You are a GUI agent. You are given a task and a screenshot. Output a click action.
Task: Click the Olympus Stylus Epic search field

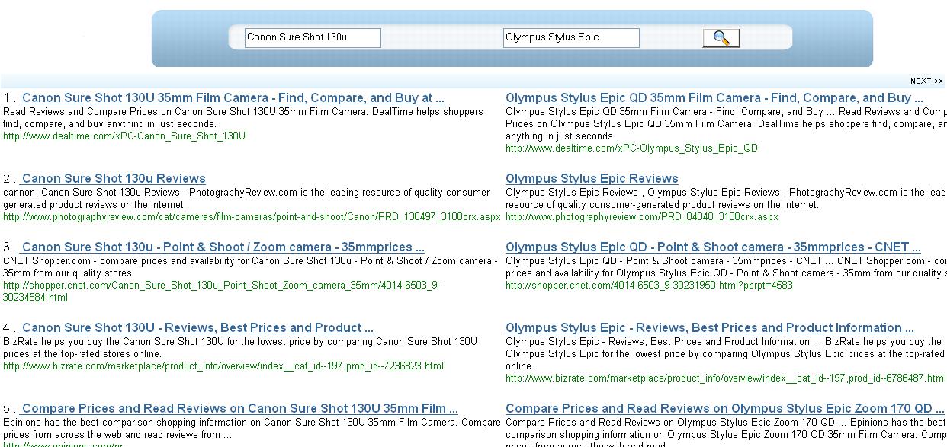570,37
